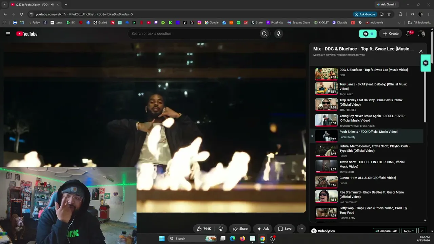Mute the tab via speaker icon

[x=52, y=4]
